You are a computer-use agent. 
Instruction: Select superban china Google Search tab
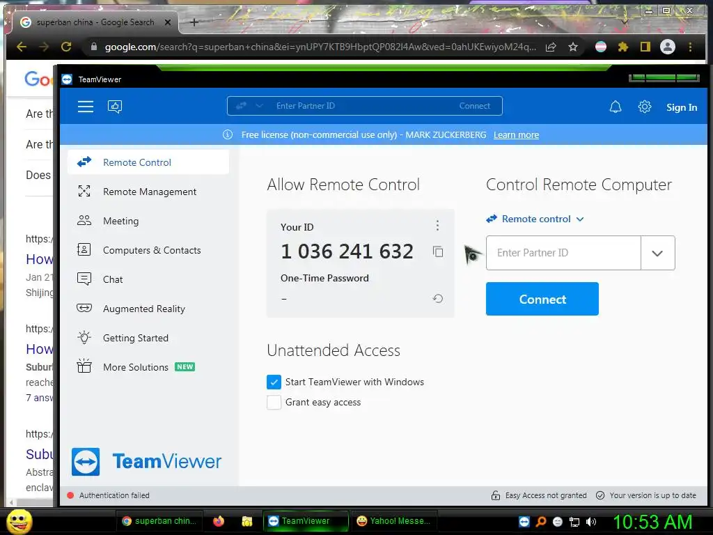96,22
